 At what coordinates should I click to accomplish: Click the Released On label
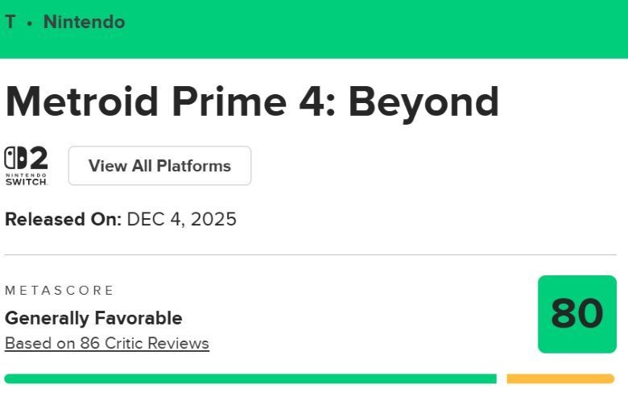point(63,219)
